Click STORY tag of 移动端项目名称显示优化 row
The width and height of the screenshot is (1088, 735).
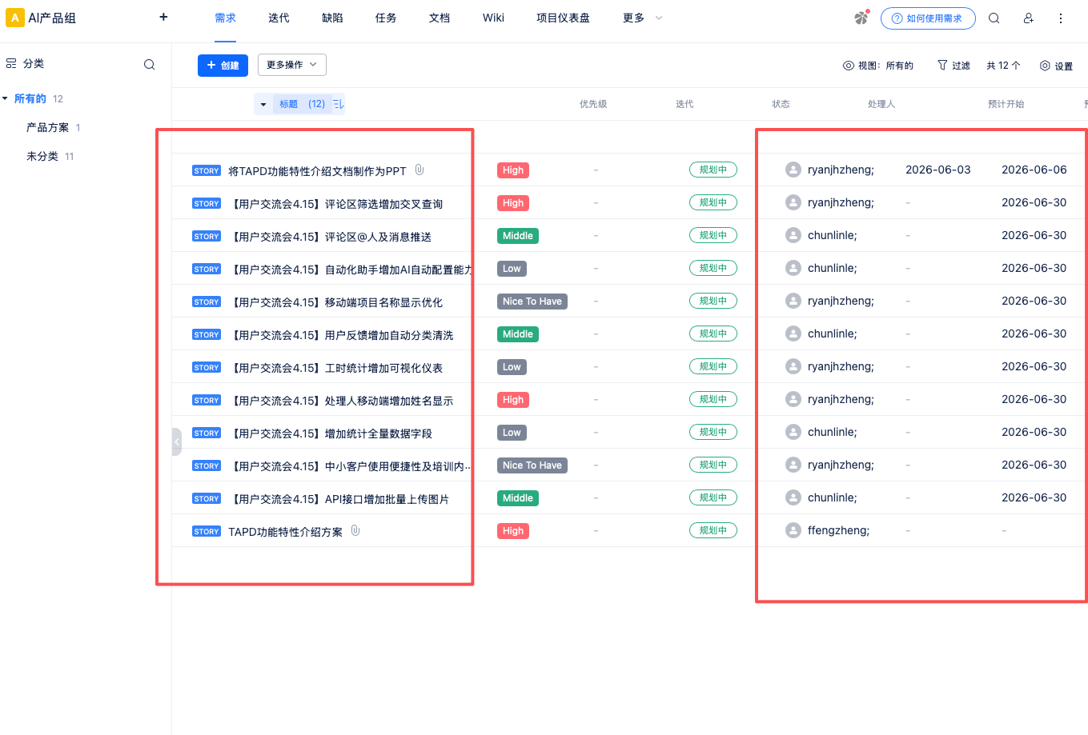(x=207, y=302)
